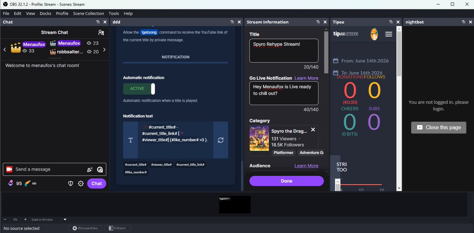Open the Tools menu
The height and width of the screenshot is (233, 474).
pyautogui.click(x=114, y=13)
